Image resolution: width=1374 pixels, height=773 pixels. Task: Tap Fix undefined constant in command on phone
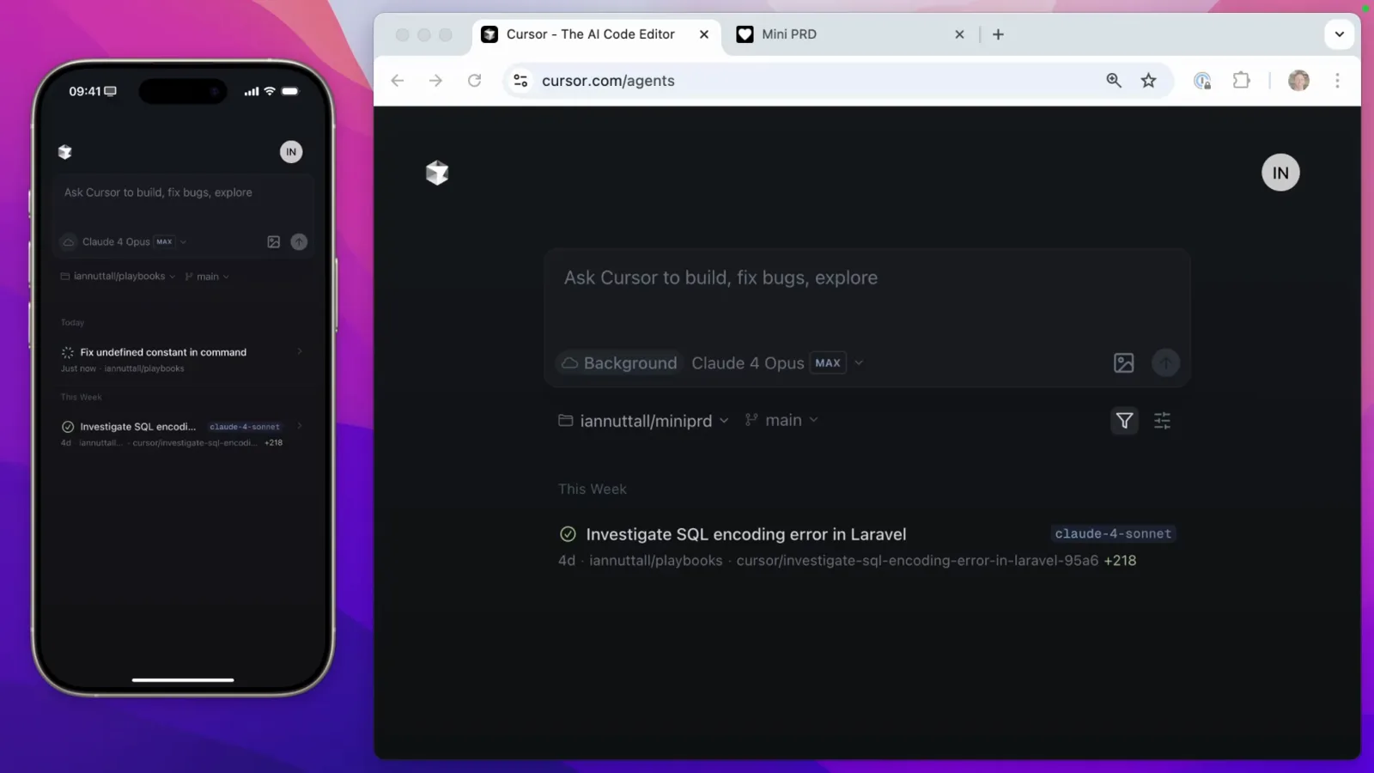(182, 359)
